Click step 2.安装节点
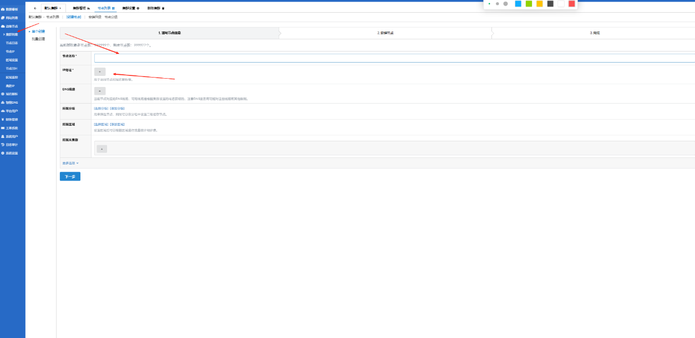This screenshot has width=695, height=338. pos(385,33)
